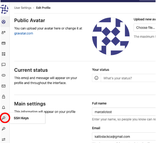
Task: Click the large public avatar image
Action: (111, 36)
